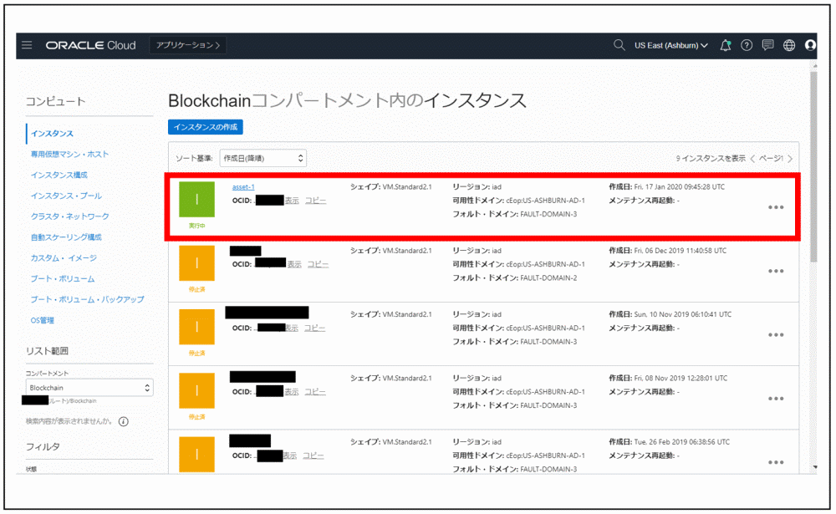Copy OCID of 10 Nov 2019 instance
This screenshot has width=836, height=514.
point(315,328)
